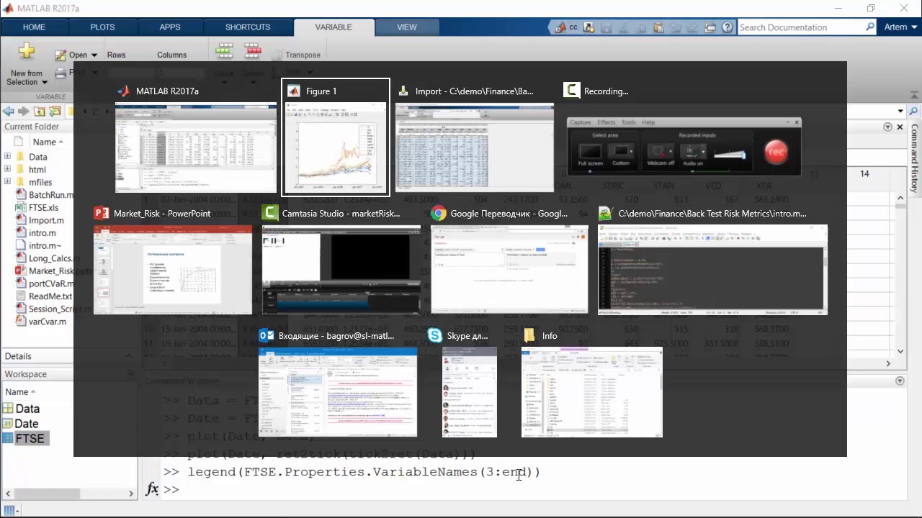Screen dimensions: 922x518
Task: Select the Import.m file
Action: (46, 220)
